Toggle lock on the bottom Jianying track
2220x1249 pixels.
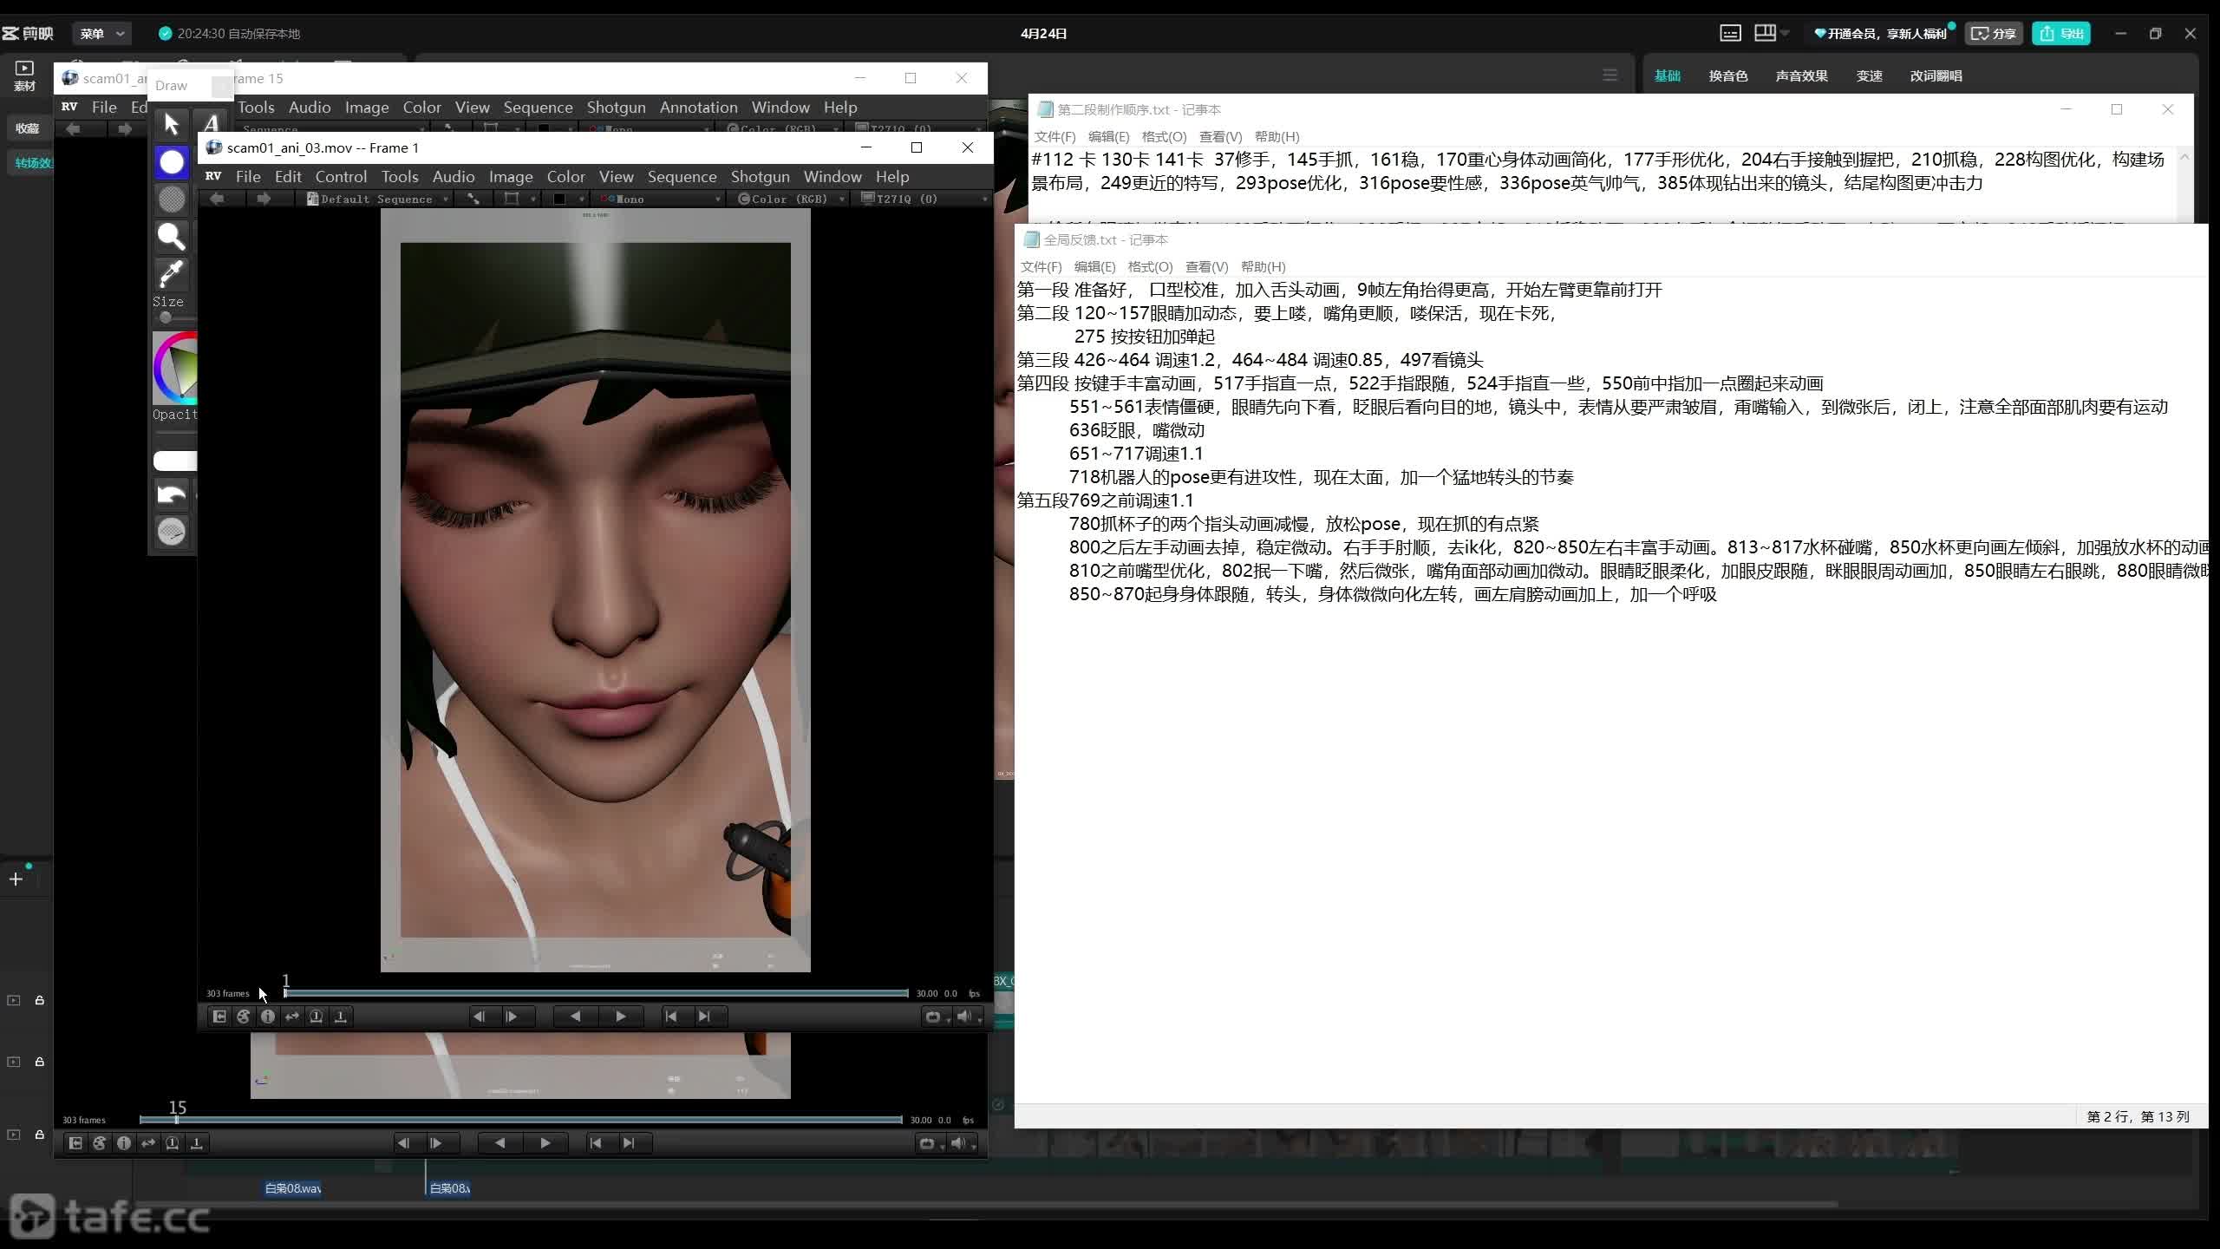tap(39, 1135)
